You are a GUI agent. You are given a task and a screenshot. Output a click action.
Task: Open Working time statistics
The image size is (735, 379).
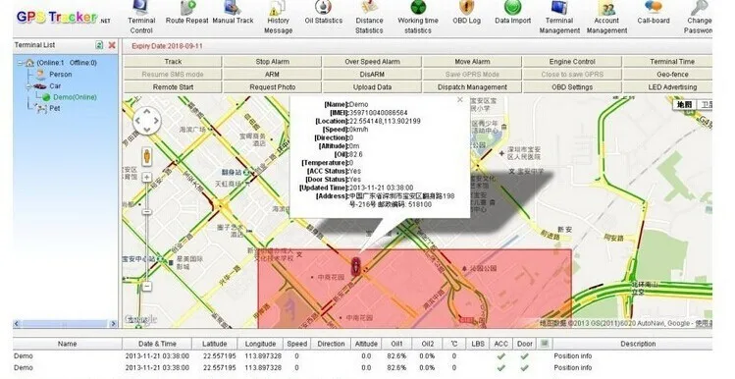tap(418, 18)
